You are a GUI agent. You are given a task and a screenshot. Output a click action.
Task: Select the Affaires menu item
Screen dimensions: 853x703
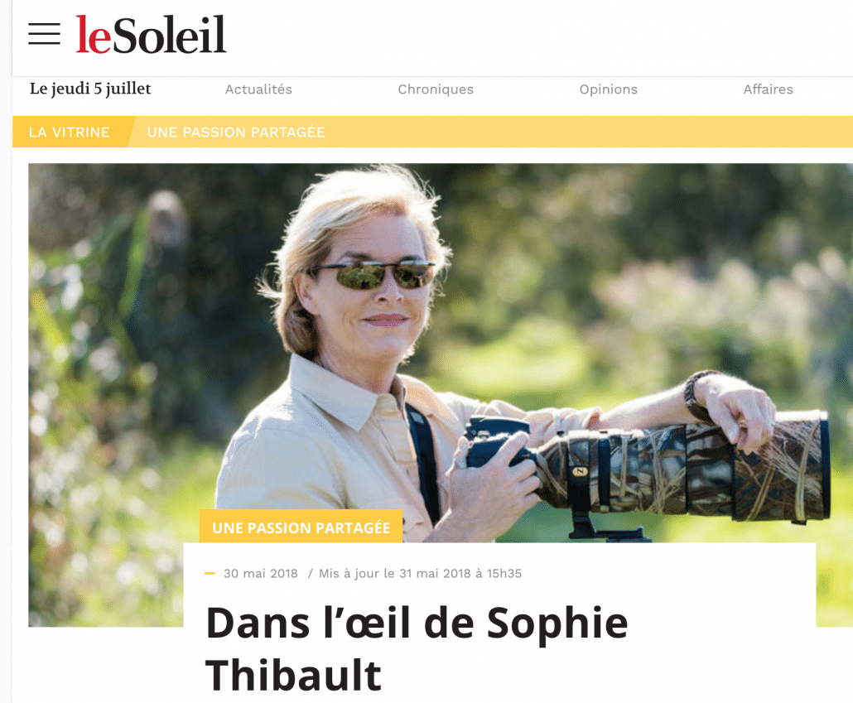pos(769,89)
